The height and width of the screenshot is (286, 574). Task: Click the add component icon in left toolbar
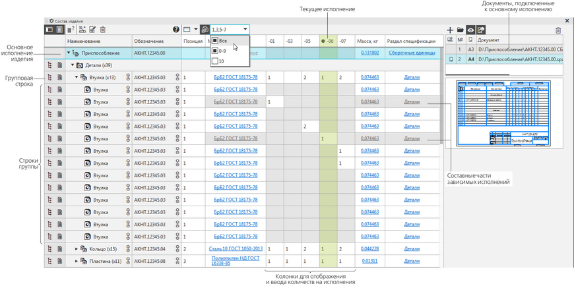[82, 30]
